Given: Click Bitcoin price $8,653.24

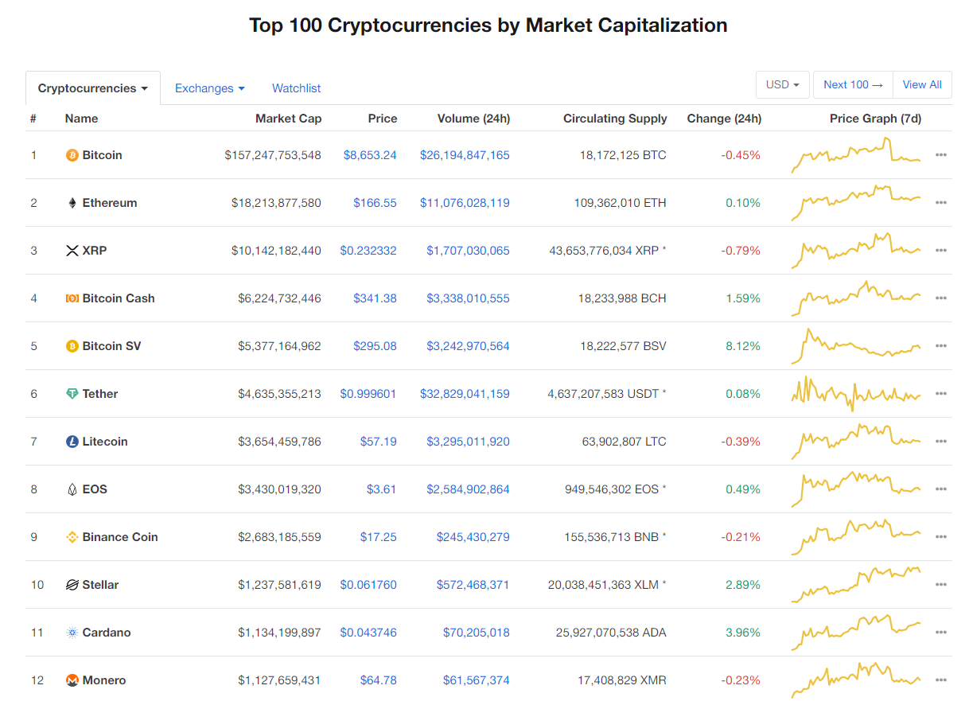Looking at the screenshot, I should pos(370,155).
